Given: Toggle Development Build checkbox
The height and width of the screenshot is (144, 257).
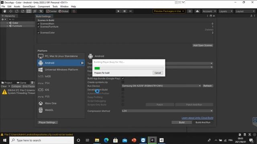Looking at the screenshot, I should click(x=123, y=90).
